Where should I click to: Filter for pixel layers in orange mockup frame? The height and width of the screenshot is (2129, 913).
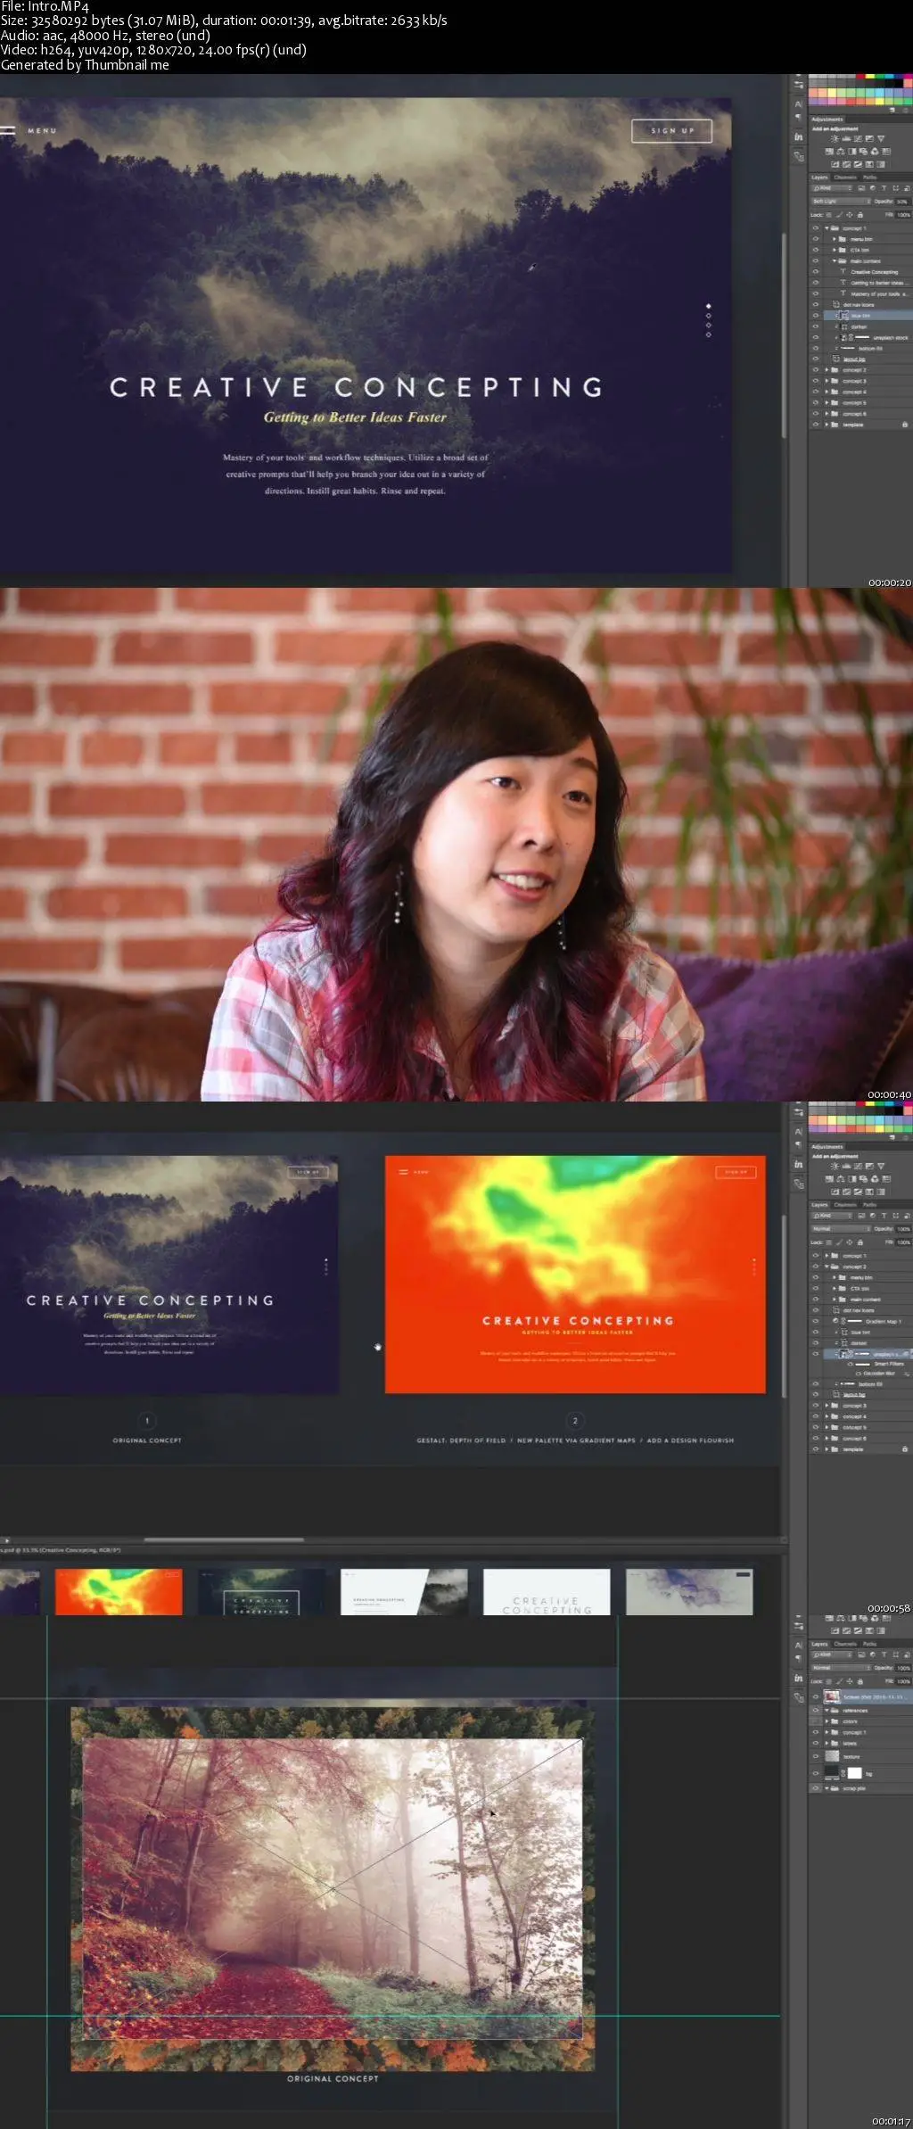click(x=861, y=1216)
